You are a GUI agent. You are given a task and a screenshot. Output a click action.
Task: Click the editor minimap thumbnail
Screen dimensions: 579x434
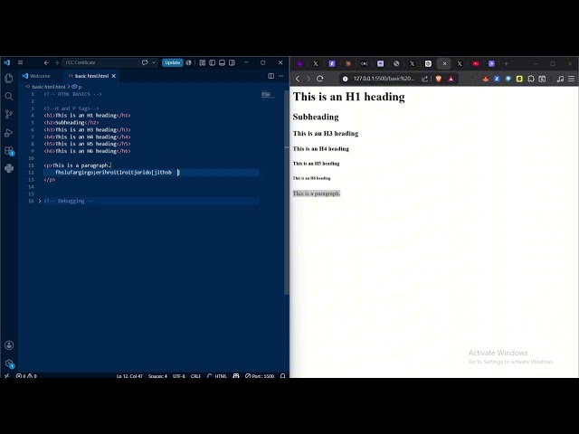[268, 96]
